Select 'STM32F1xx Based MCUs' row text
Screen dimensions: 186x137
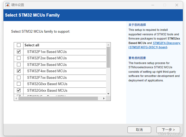47,52
